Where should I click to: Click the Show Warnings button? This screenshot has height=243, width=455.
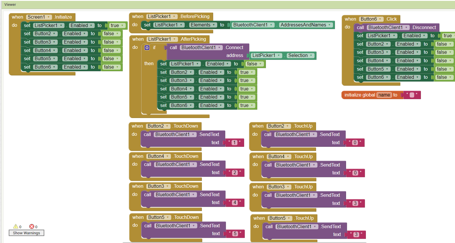click(27, 233)
